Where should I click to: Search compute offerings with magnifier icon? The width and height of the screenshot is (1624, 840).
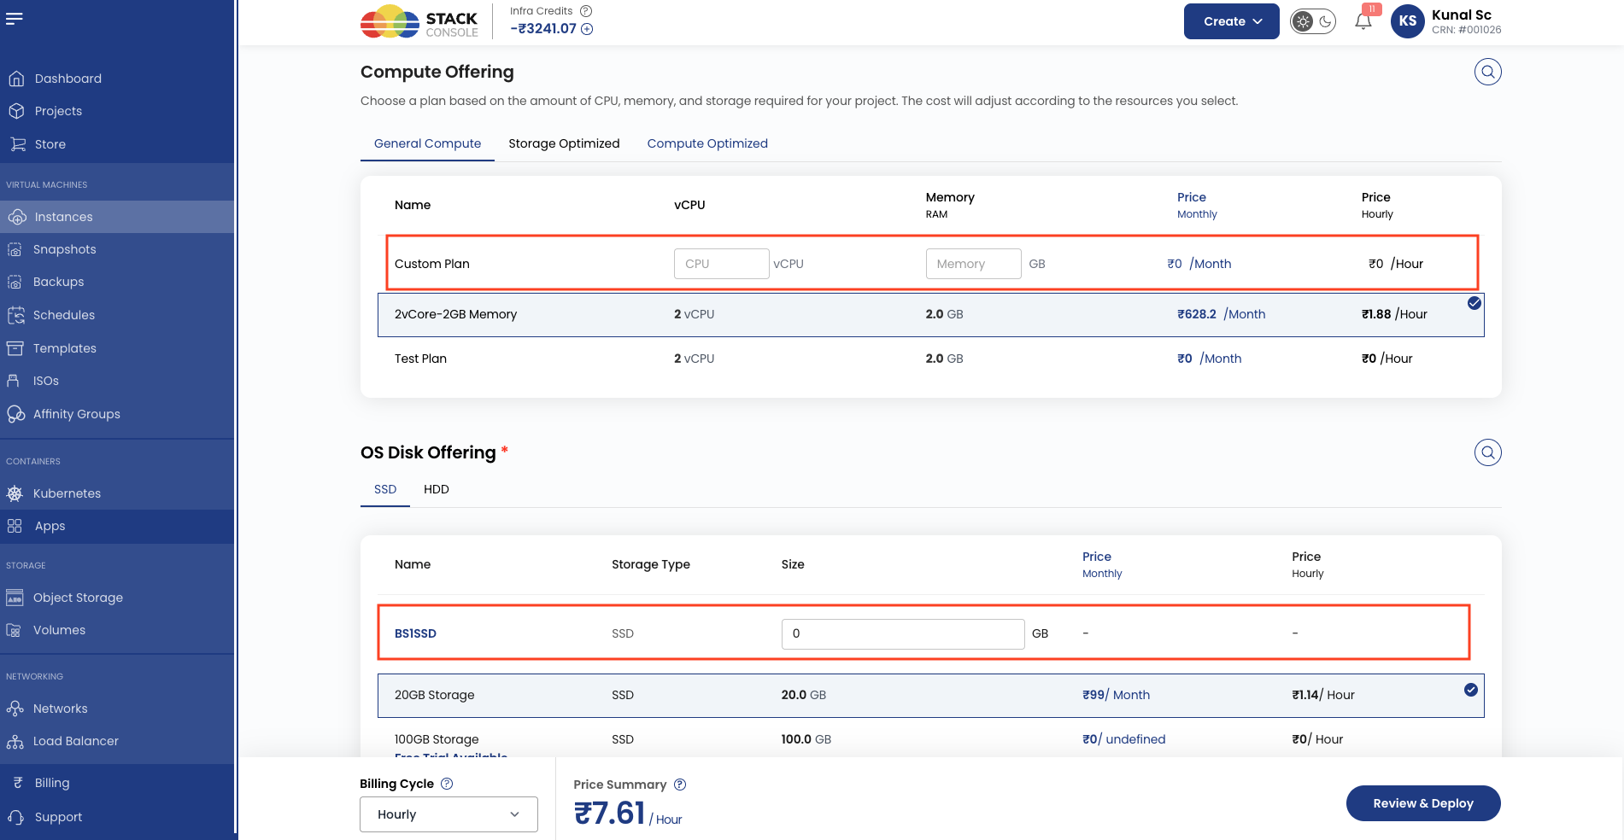tap(1488, 72)
